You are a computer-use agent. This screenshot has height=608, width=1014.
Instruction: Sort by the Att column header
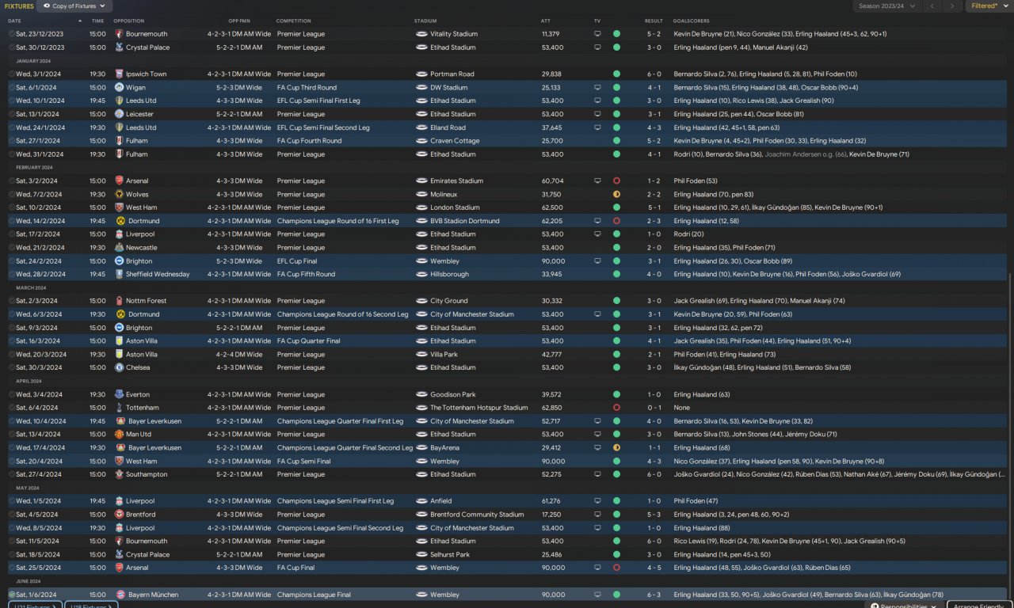[545, 21]
